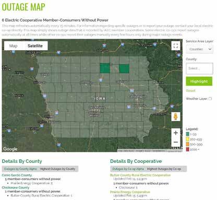Image resolution: width=217 pixels, height=200 pixels.
Task: Open the Service Area Layer dropdown
Action: pyautogui.click(x=199, y=49)
